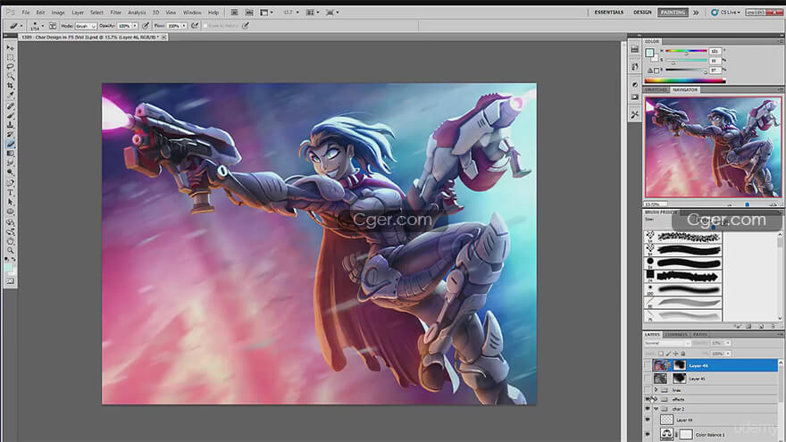Switch to the Design workspace

coord(642,12)
